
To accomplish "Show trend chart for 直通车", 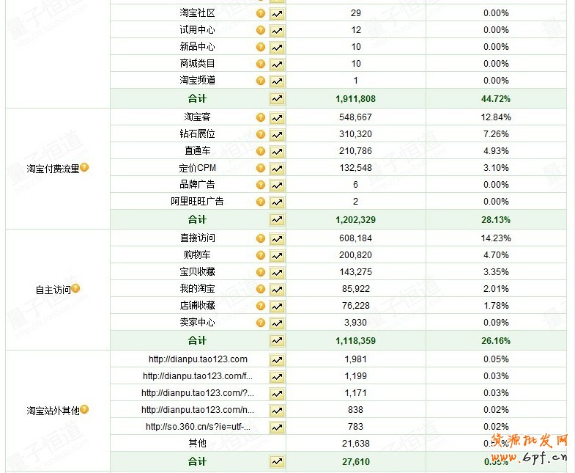I will point(277,152).
